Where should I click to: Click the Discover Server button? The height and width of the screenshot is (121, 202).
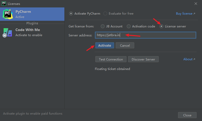coord(143,59)
